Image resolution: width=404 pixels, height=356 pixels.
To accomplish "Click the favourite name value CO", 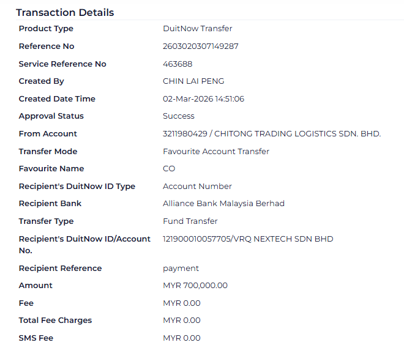I will point(169,169).
